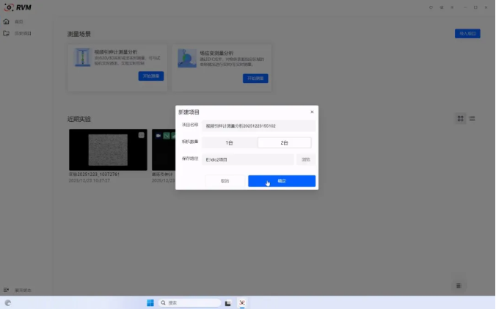Click the date 2025/12/23 10:37:27 under the first experiment
The width and height of the screenshot is (496, 309).
click(x=90, y=181)
